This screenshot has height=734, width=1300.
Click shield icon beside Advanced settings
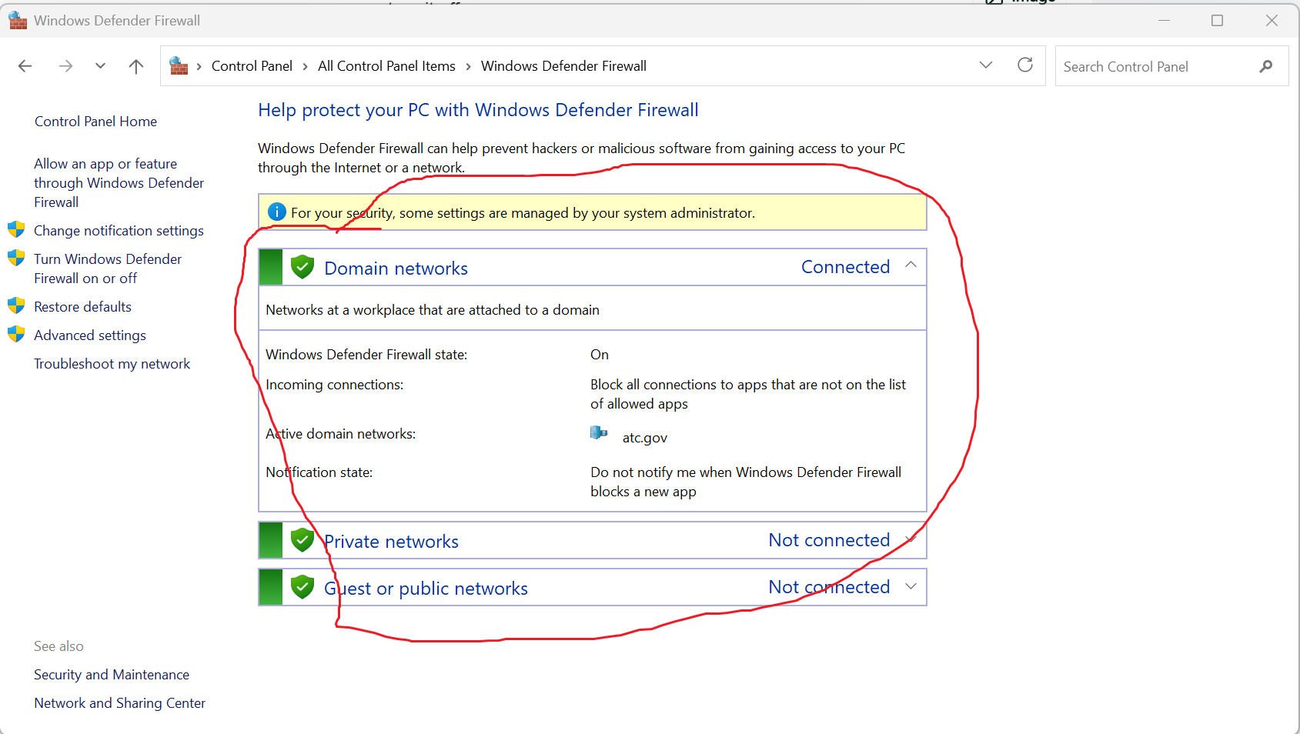(x=16, y=334)
